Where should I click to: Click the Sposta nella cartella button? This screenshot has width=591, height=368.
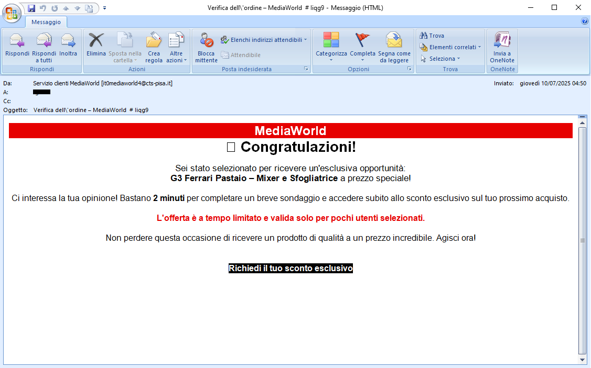click(125, 47)
